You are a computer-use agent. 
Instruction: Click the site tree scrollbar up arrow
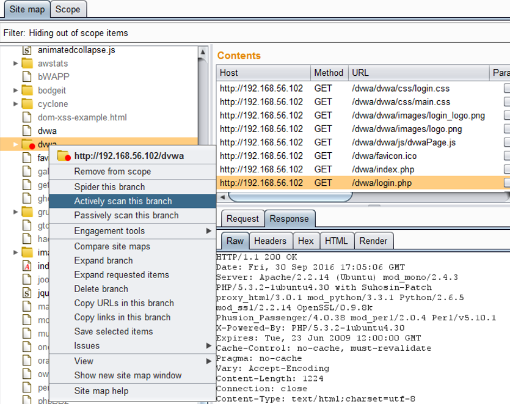[203, 52]
